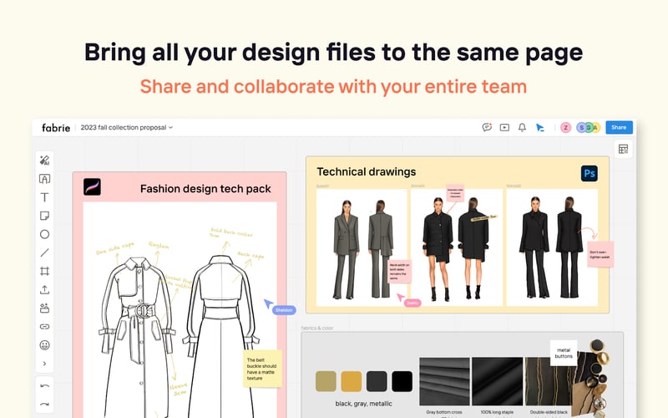Select the AI magic wand tool
Screen dimensions: 668x418
click(x=44, y=160)
